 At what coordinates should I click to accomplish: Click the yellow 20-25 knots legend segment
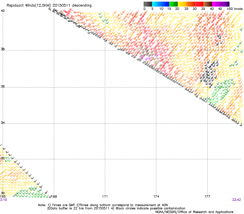point(182,4)
